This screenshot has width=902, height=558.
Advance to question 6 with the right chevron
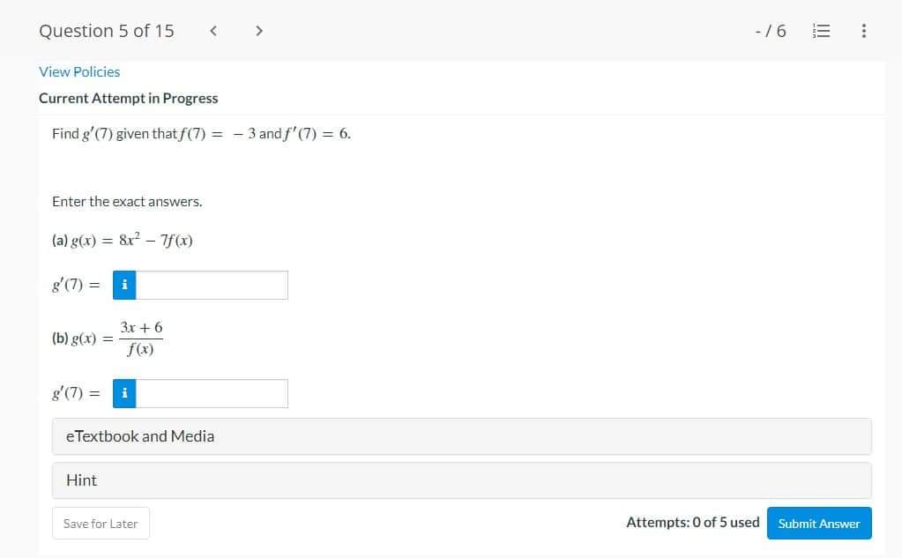259,30
